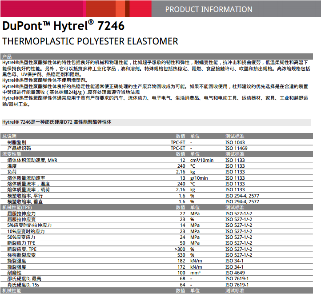Image resolution: width=321 pixels, height=294 pixels.
Task: Click the PRODUCT INFORMATION banner text
Action: [x=209, y=9]
